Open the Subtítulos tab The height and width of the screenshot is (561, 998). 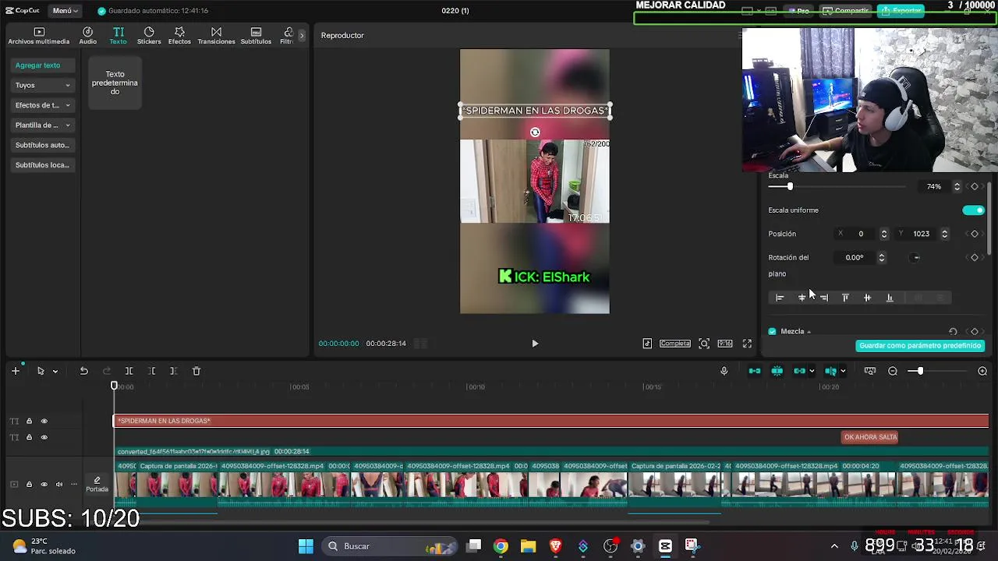(x=256, y=36)
